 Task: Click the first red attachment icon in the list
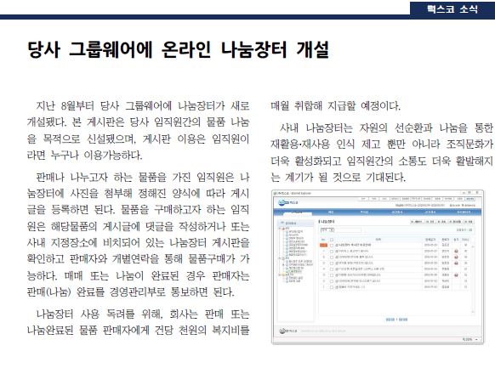[456, 251]
